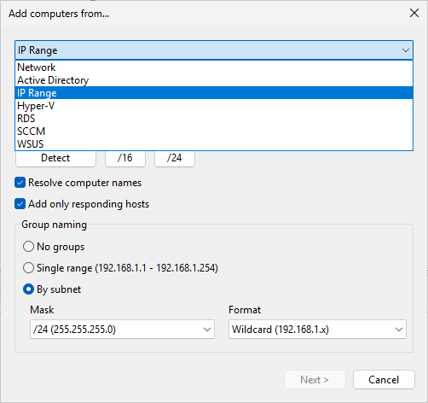The image size is (428, 403).
Task: Open the Format dropdown showing Wildcard
Action: tap(317, 330)
